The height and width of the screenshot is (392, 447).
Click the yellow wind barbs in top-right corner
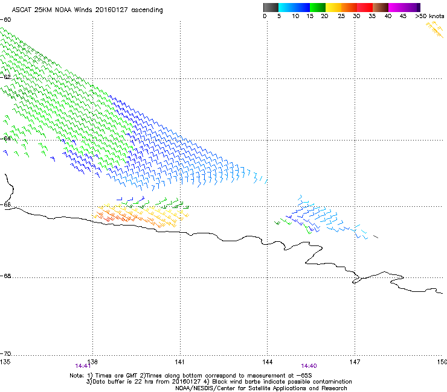(x=435, y=30)
